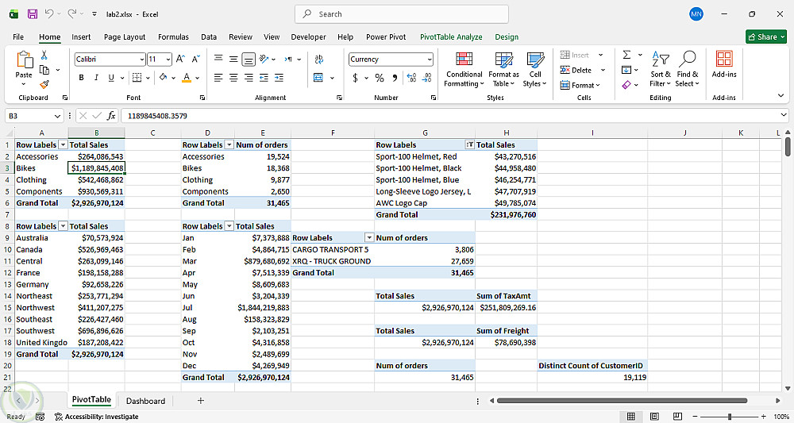Viewport: 794px width, 423px height.
Task: Open the Calibri font name dropdown
Action: (x=141, y=60)
